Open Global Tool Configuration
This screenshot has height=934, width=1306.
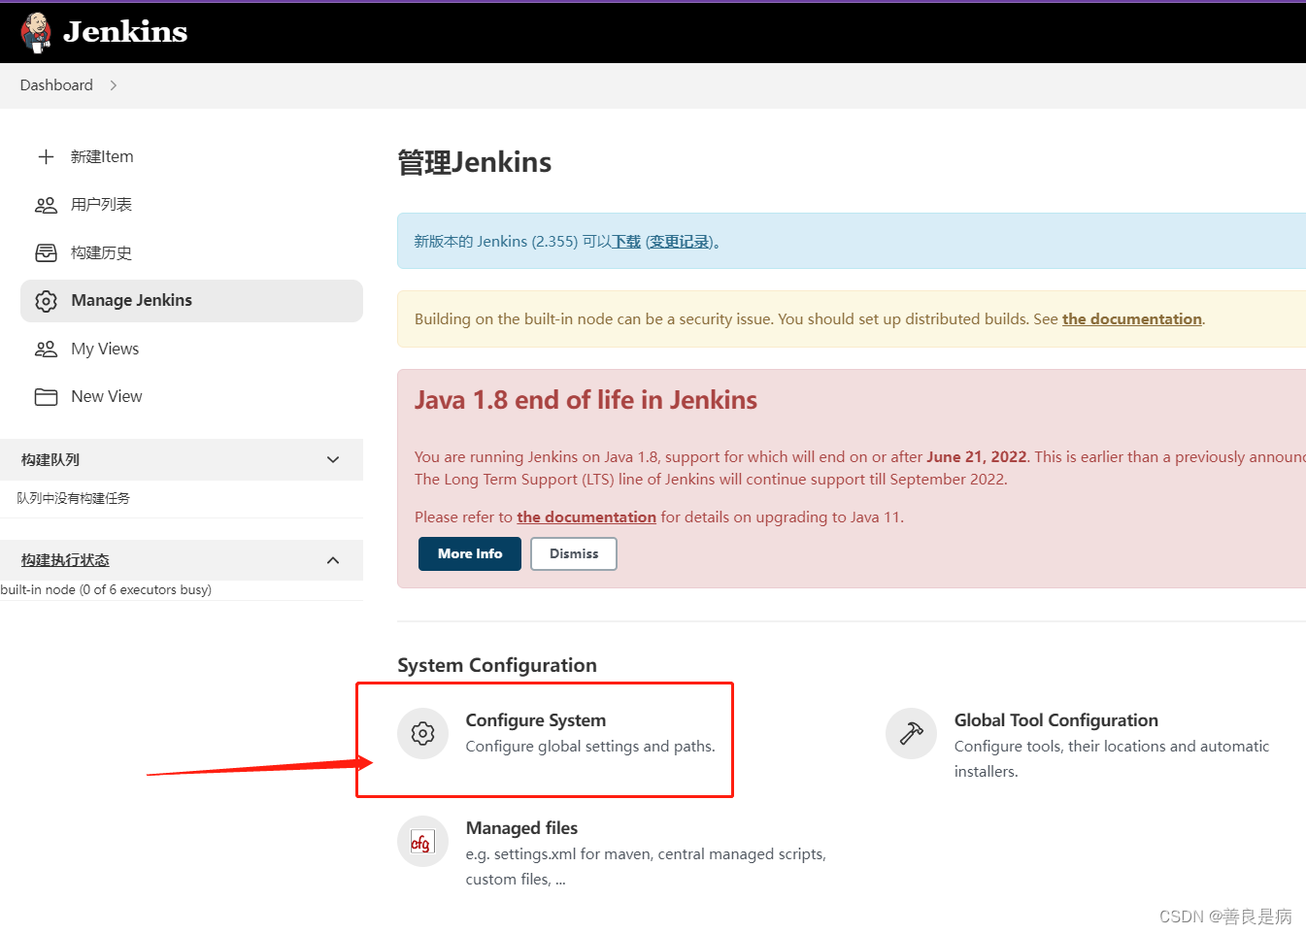[1055, 720]
